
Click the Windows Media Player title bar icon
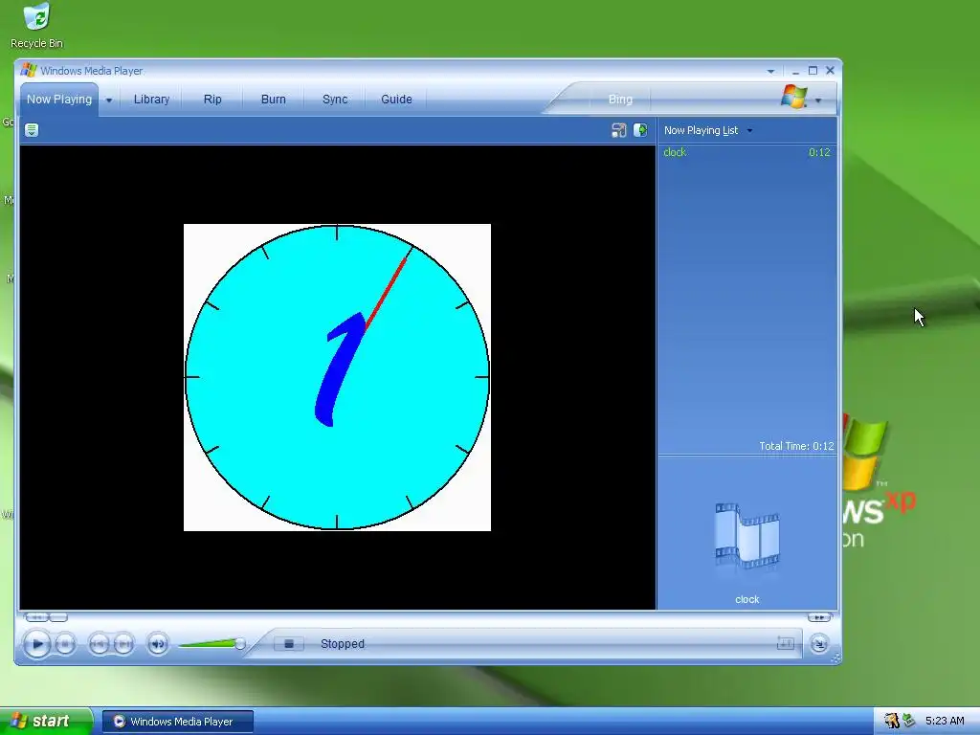point(29,70)
